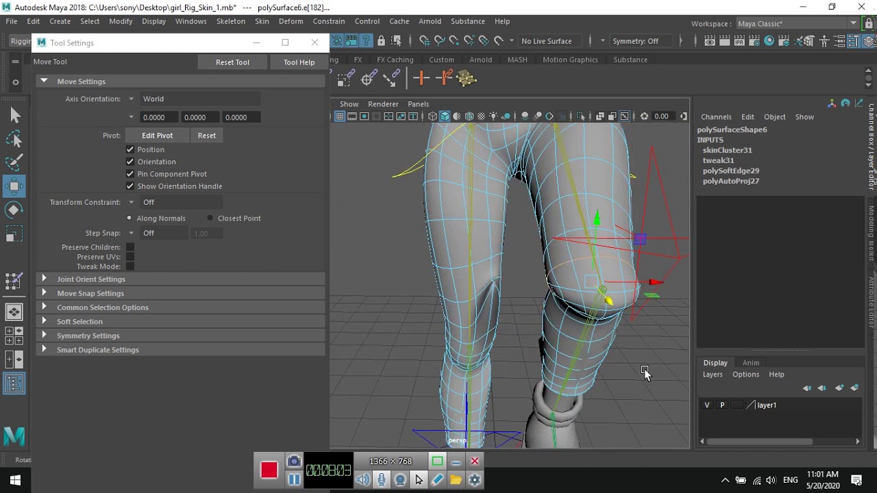The image size is (877, 493).
Task: Click the viewport grid toggle icon
Action: coord(339,116)
